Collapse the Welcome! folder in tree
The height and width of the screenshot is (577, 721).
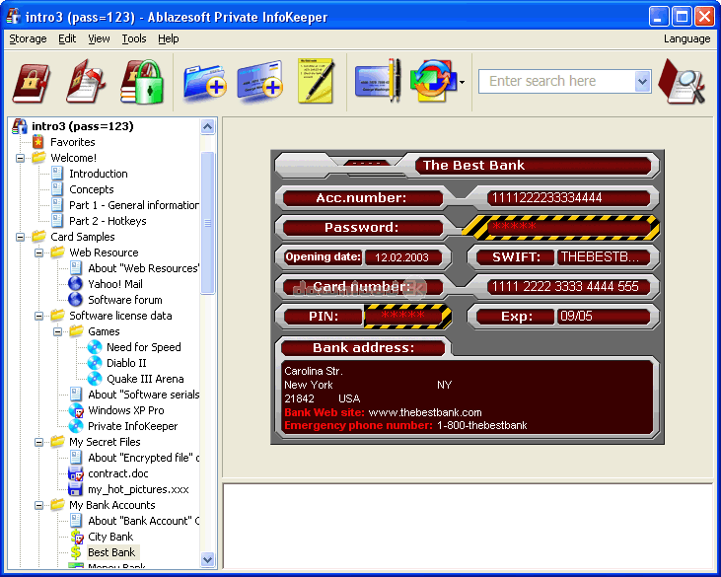pyautogui.click(x=21, y=158)
